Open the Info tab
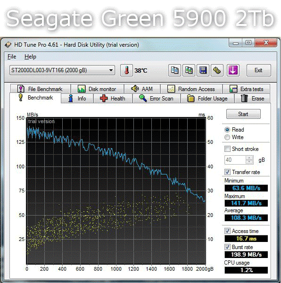 coord(77,99)
